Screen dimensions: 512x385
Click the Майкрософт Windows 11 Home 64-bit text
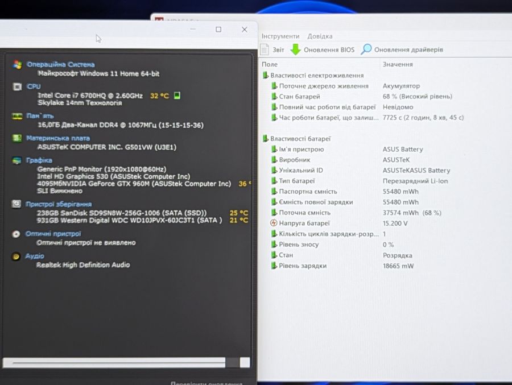[x=98, y=74]
